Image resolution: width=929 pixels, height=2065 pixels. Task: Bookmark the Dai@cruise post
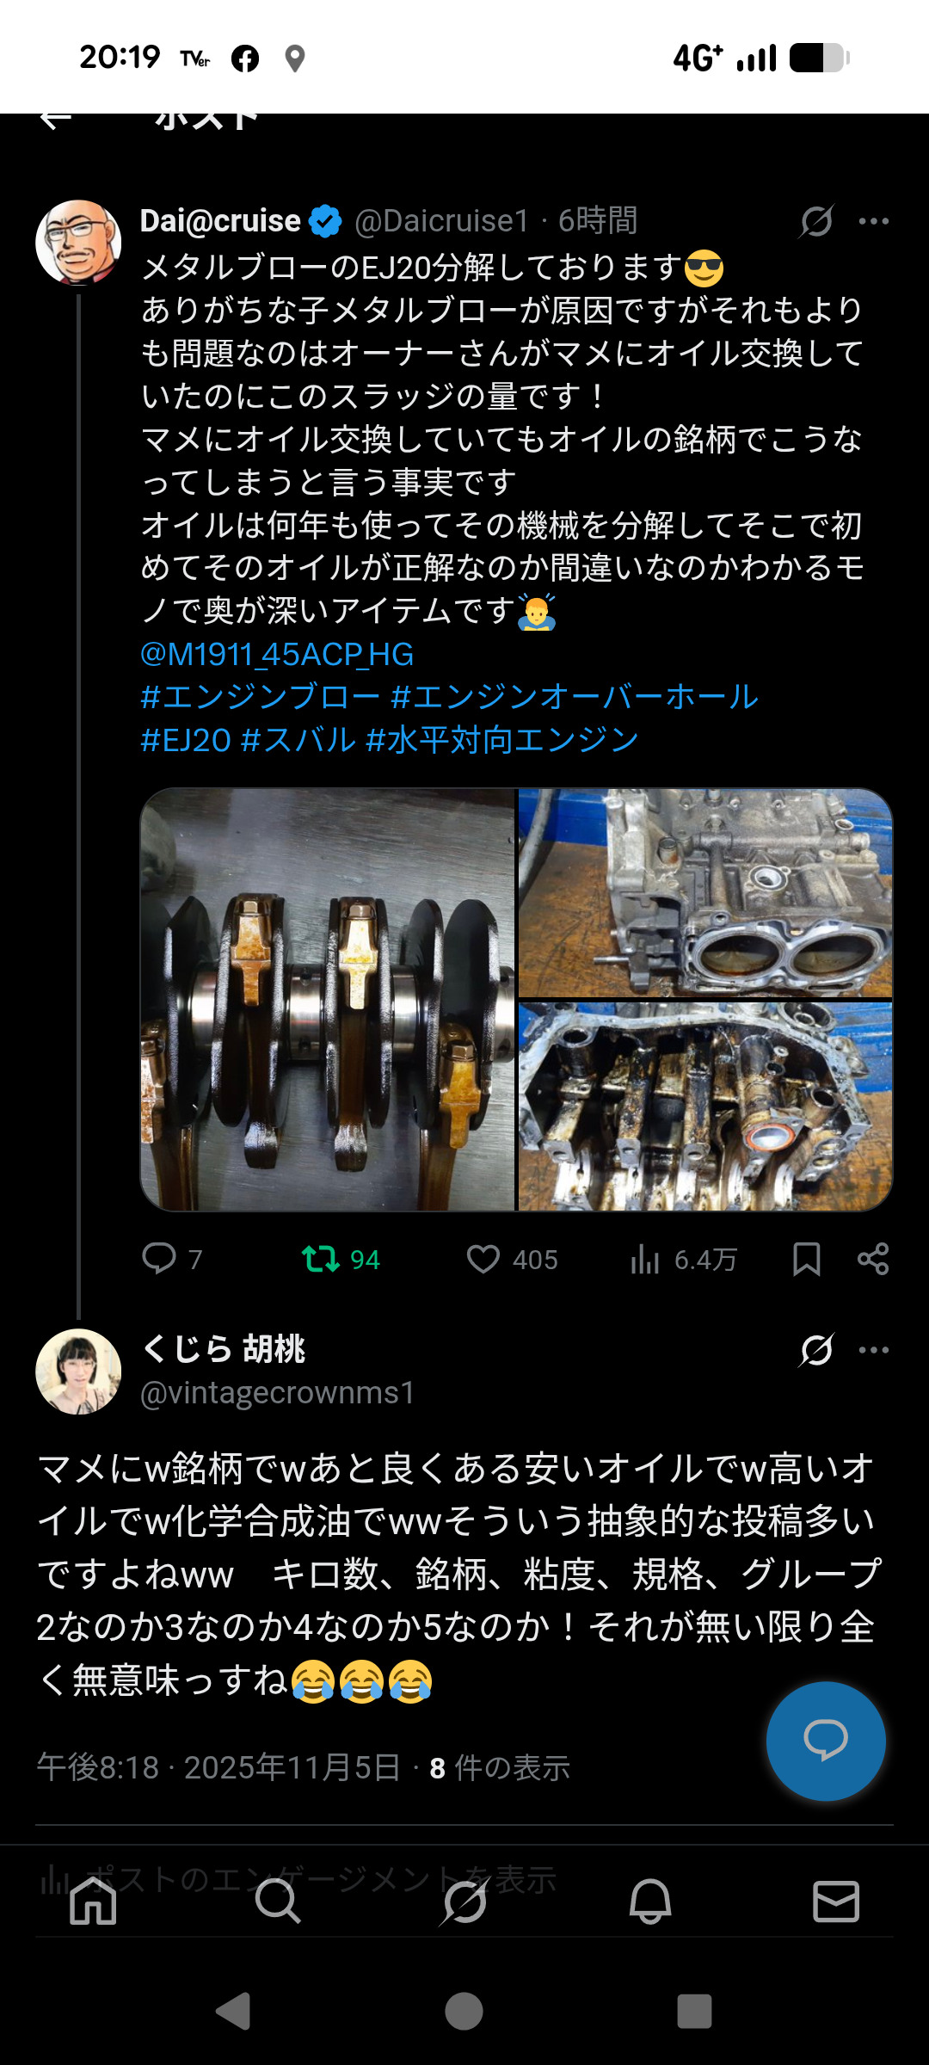pos(806,1260)
